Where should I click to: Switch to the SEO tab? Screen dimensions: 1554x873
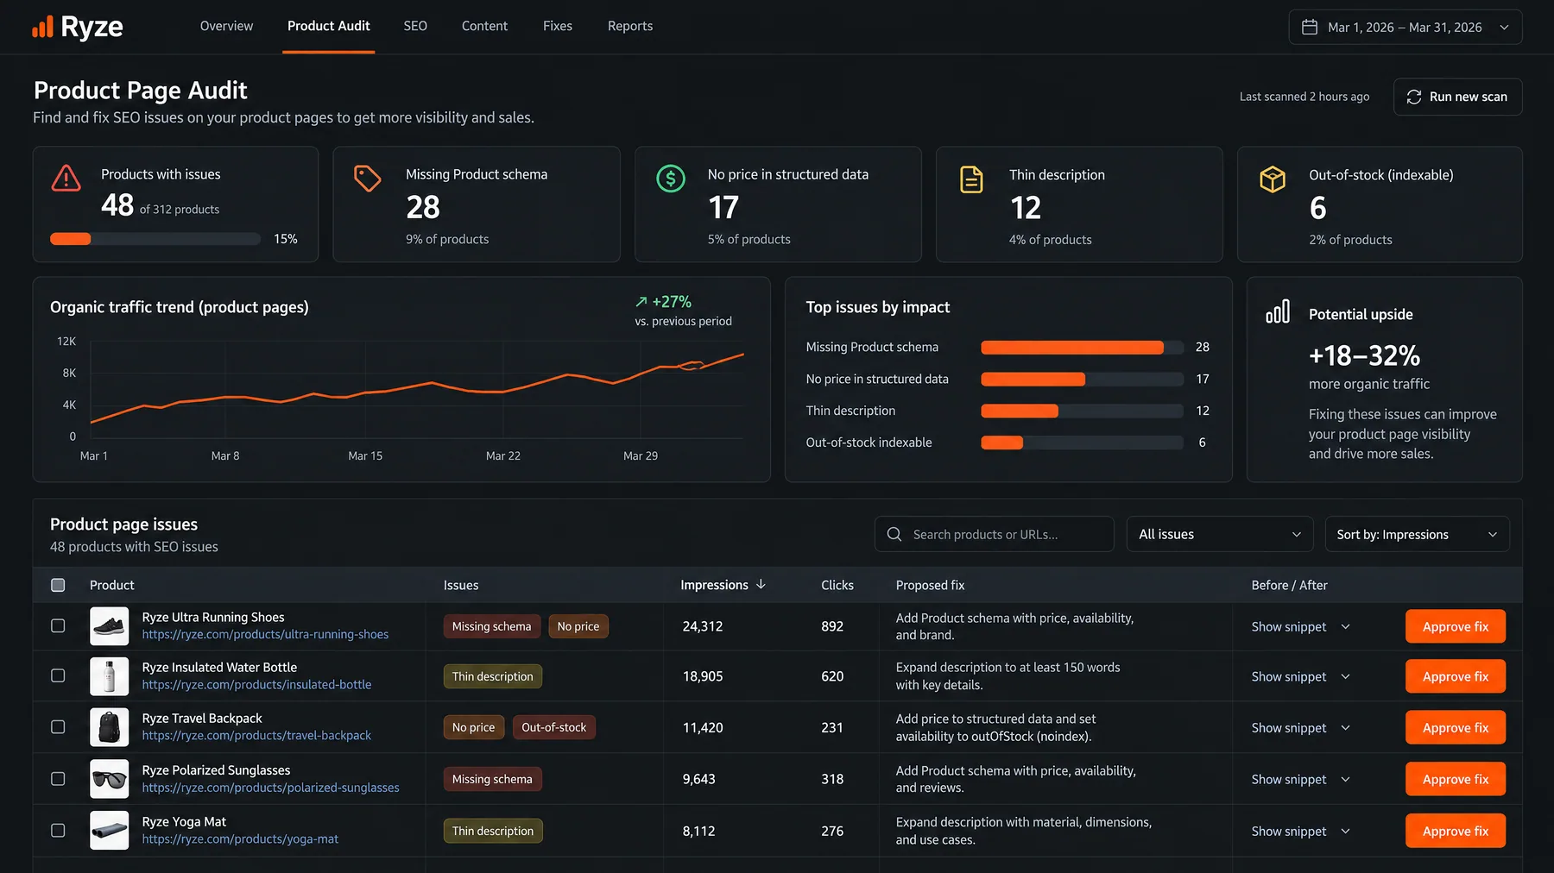(415, 26)
